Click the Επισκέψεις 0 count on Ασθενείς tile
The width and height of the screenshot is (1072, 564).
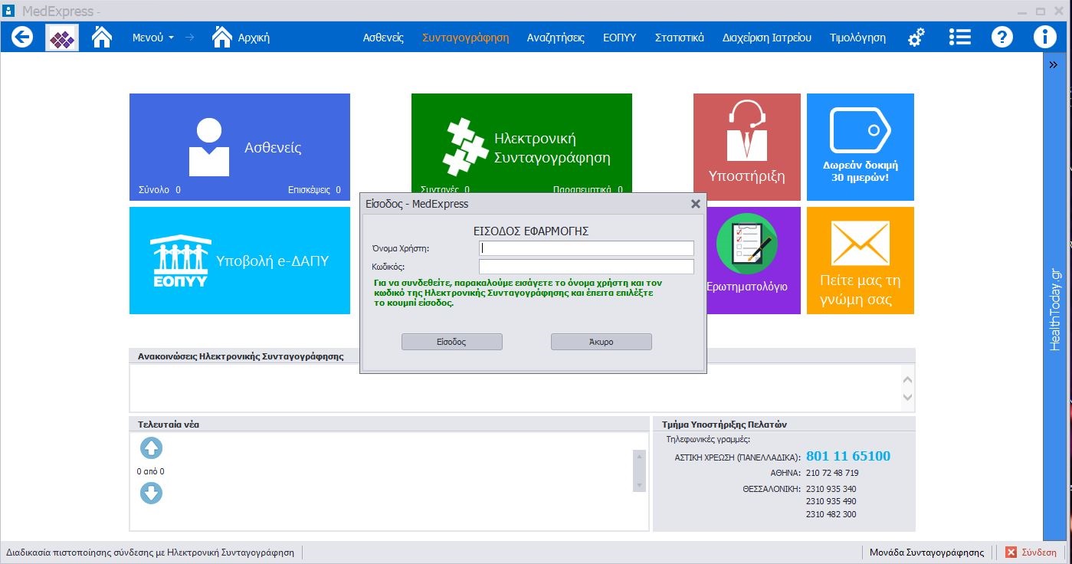point(314,189)
